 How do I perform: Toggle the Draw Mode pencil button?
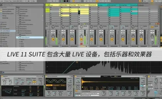pos(140,1)
